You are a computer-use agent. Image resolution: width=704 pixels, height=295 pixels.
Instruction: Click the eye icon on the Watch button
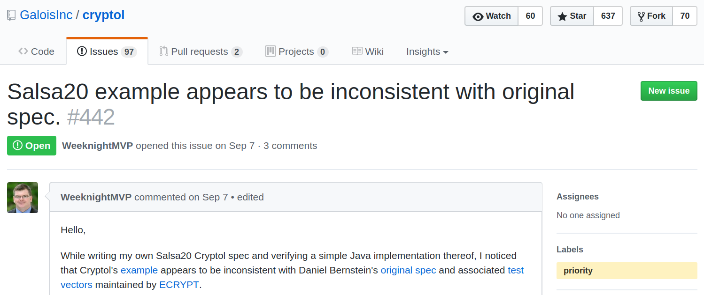[x=479, y=15]
